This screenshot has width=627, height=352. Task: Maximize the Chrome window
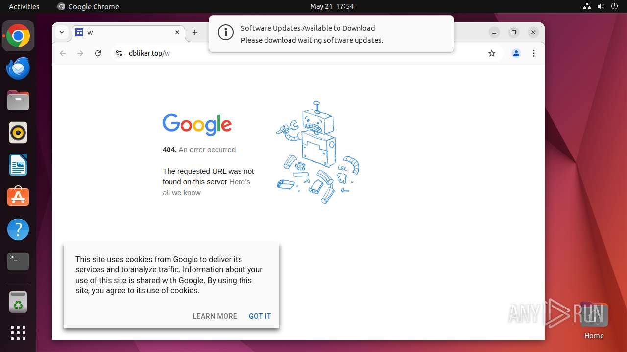click(x=514, y=32)
